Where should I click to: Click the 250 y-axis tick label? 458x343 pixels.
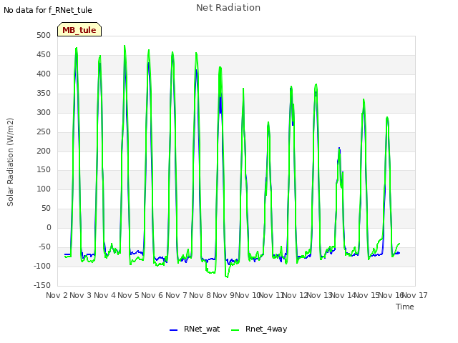(x=44, y=131)
